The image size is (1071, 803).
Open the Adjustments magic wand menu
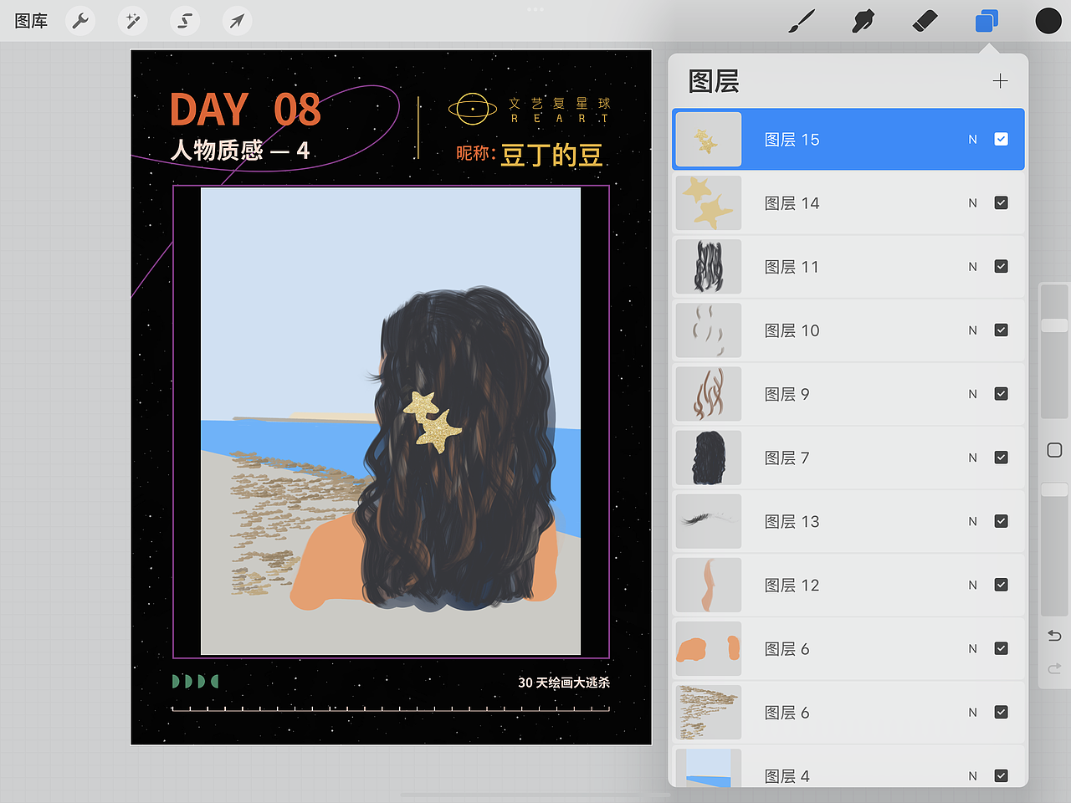(132, 21)
